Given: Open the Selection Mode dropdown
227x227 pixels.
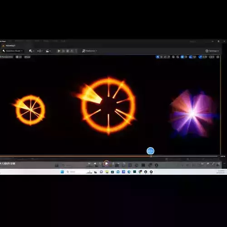Looking at the screenshot, I should click(x=13, y=51).
